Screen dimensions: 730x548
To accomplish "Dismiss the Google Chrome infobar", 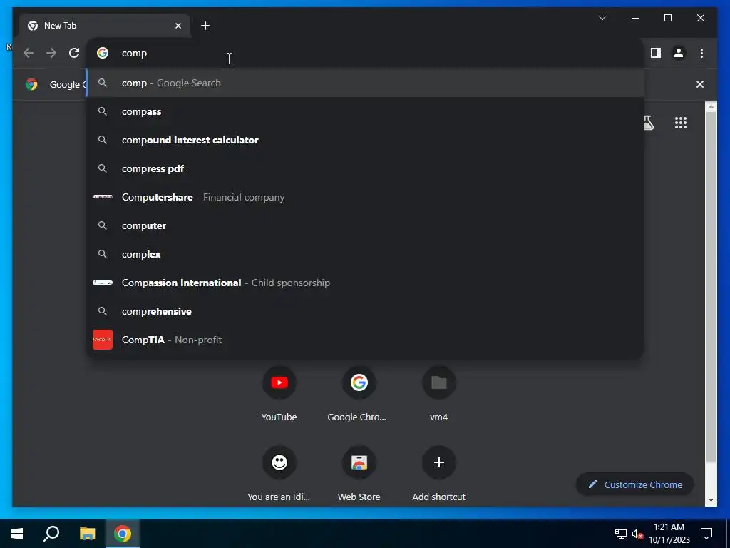I will point(700,84).
